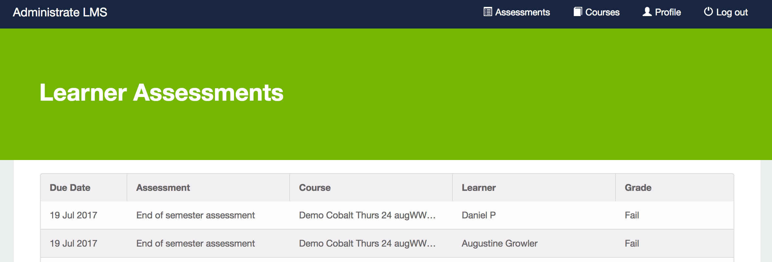772x262 pixels.
Task: Open the Profile page link
Action: click(x=662, y=12)
